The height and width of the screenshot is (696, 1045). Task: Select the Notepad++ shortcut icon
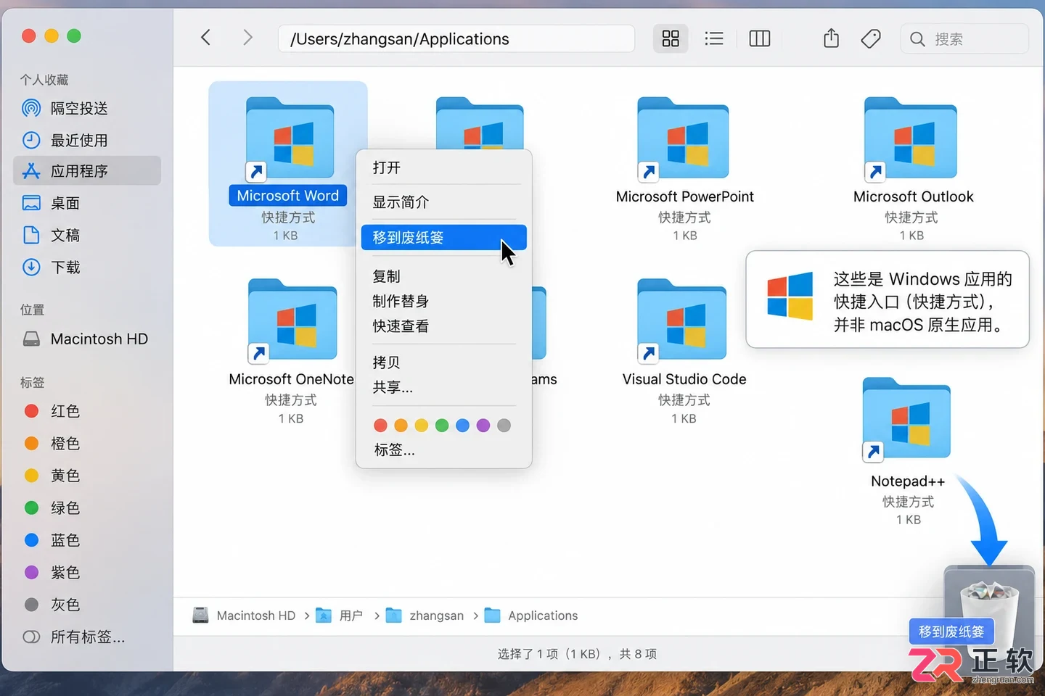[906, 418]
